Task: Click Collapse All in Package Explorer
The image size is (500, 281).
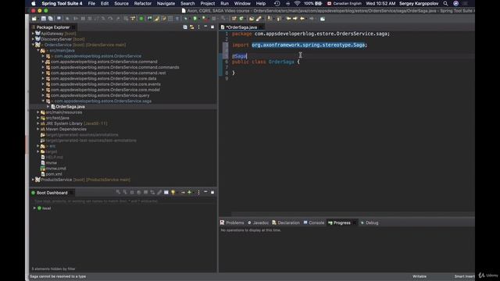Action: (x=185, y=27)
